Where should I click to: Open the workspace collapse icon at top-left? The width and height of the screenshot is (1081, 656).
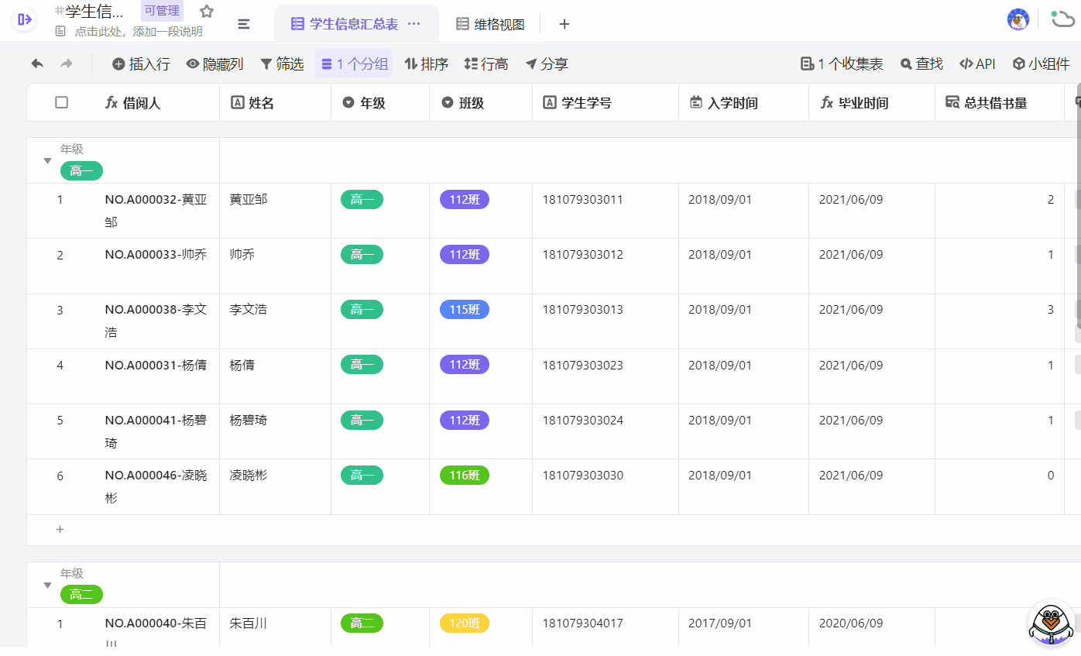point(24,20)
